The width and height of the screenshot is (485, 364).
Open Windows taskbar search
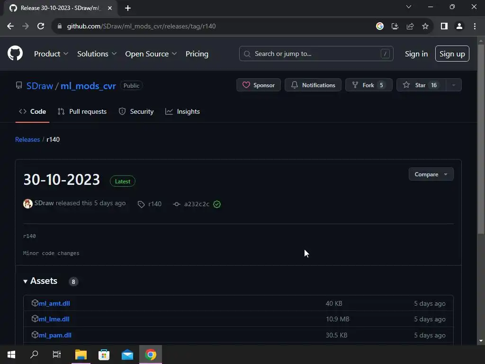(x=34, y=355)
